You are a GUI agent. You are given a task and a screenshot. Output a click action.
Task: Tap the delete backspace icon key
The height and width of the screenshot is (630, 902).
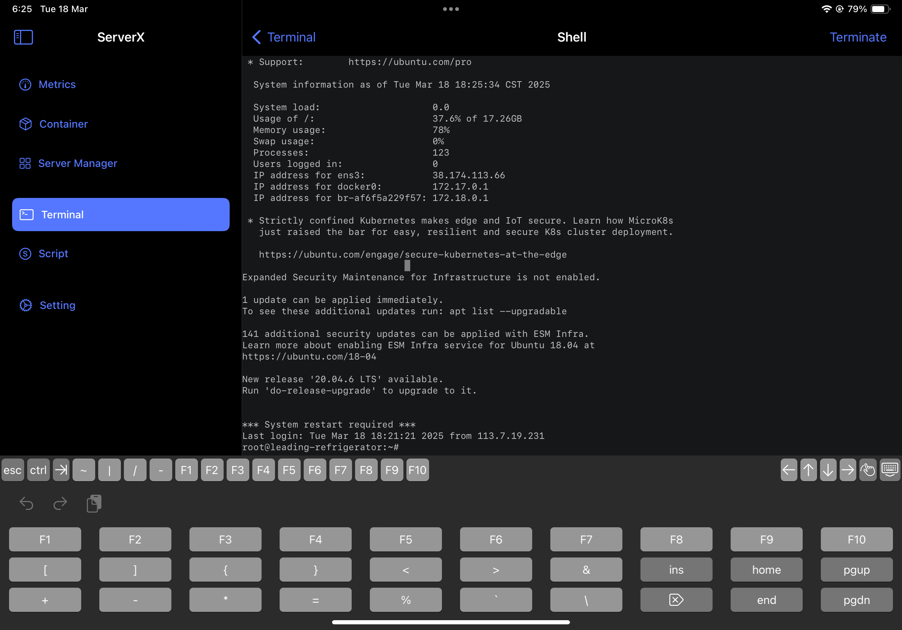[676, 600]
